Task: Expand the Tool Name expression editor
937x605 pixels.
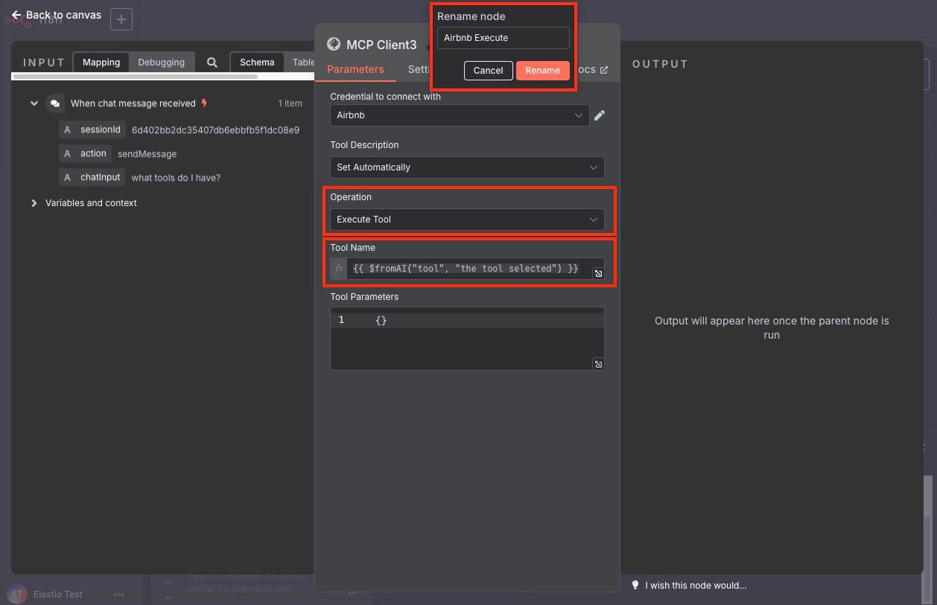Action: (x=598, y=274)
